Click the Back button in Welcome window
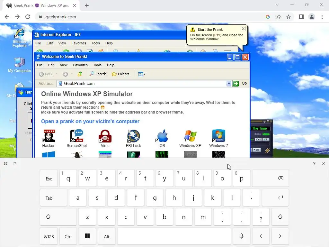The width and height of the screenshot is (329, 247). tap(46, 74)
